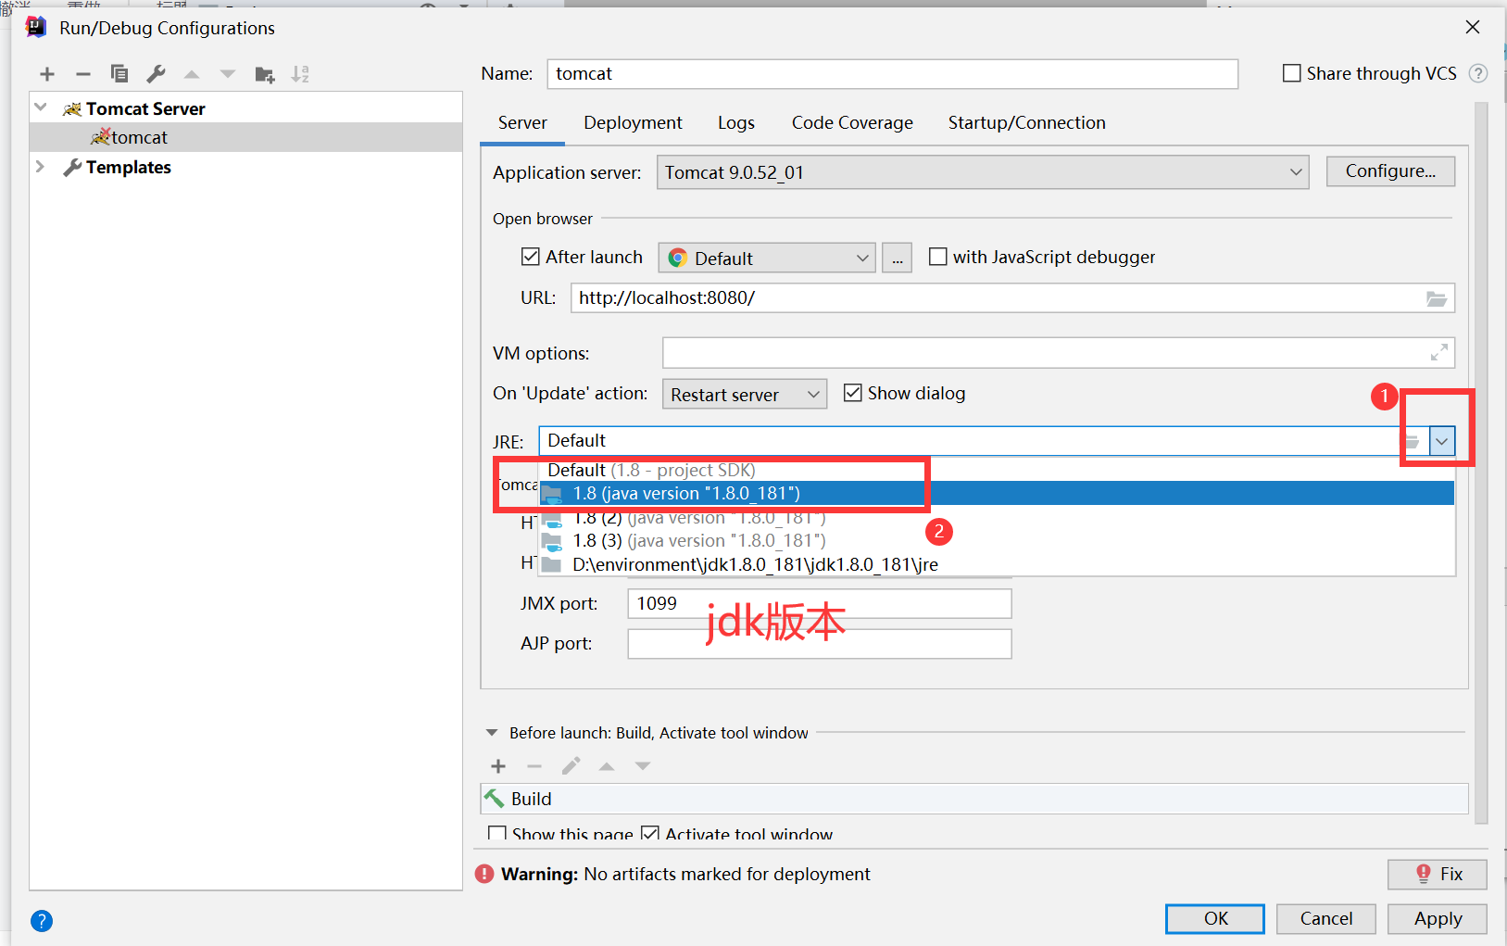The image size is (1507, 946).
Task: Close the Run/Debug Configurations dialog
Action: [1473, 27]
